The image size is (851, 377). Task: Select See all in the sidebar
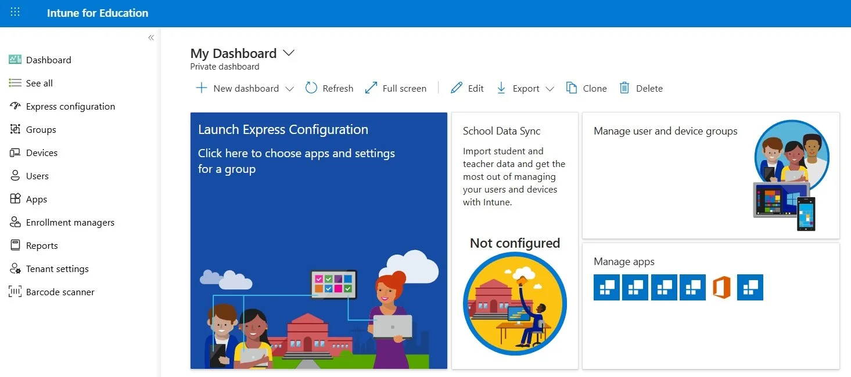40,83
